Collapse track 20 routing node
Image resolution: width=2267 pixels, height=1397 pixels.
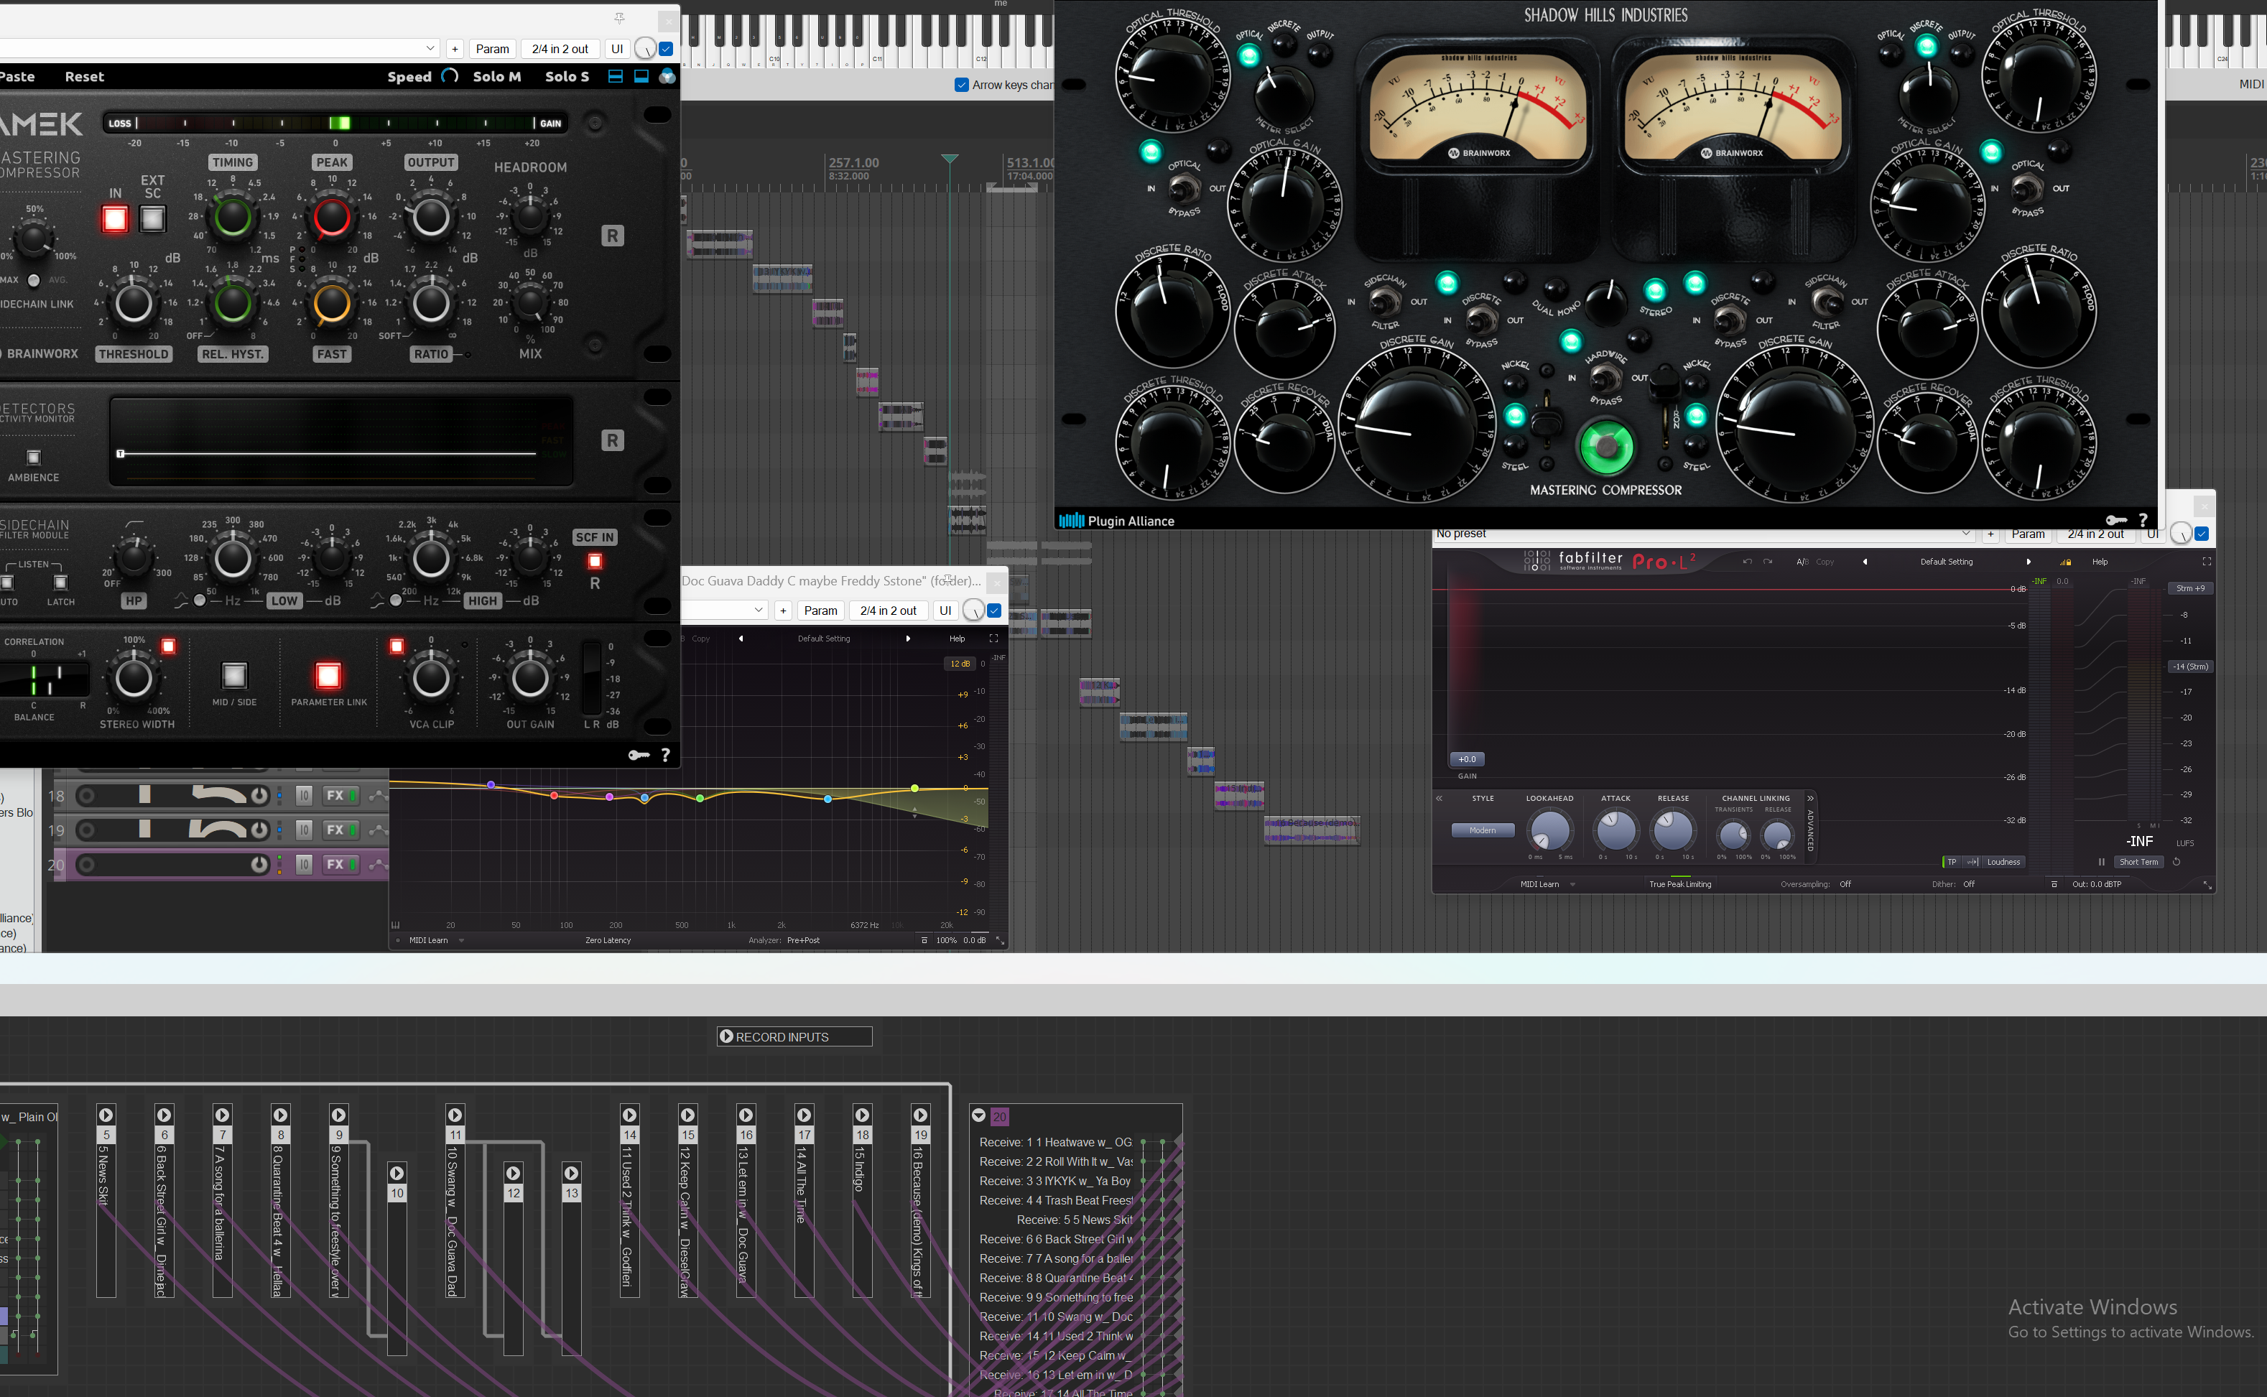979,1116
